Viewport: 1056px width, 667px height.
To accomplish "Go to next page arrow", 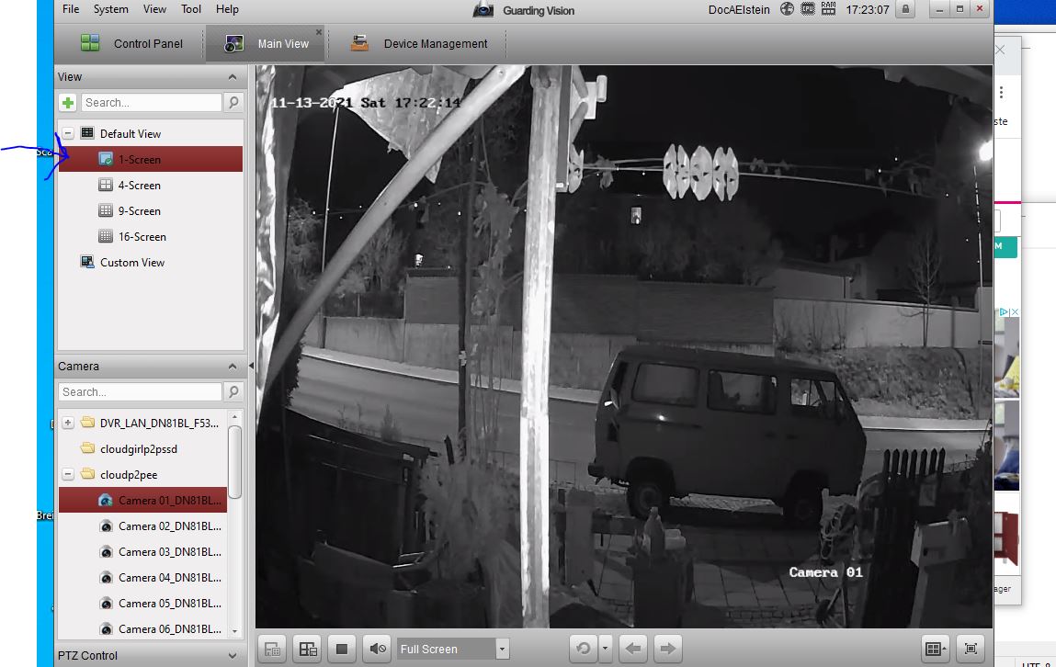I will pos(667,649).
